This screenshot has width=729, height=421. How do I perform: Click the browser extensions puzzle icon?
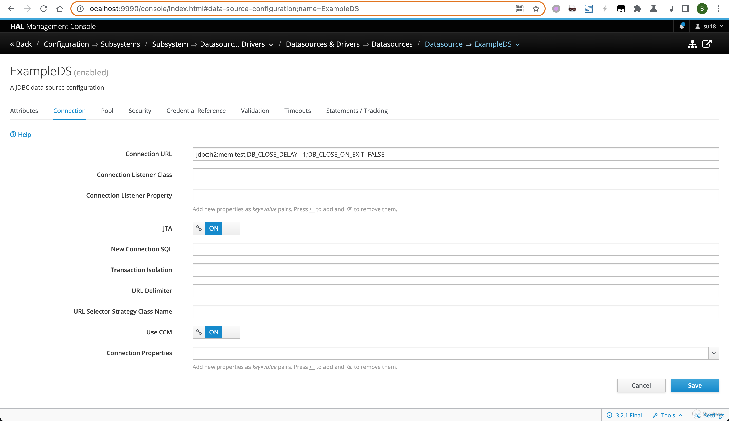(x=637, y=9)
